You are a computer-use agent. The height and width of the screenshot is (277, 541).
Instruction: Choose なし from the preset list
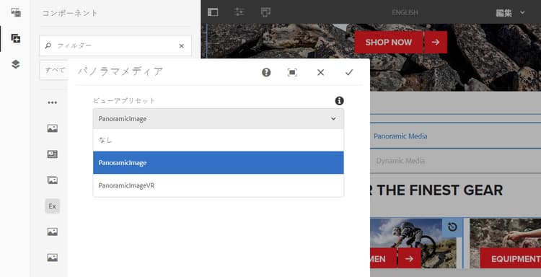point(219,140)
